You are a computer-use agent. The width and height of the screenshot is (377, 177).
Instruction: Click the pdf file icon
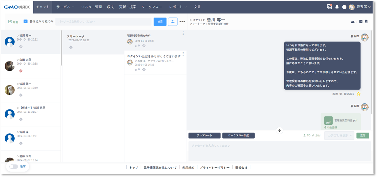point(328,120)
